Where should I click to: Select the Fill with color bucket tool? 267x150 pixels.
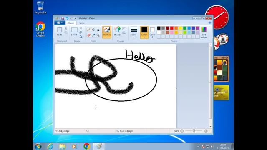pos(93,30)
